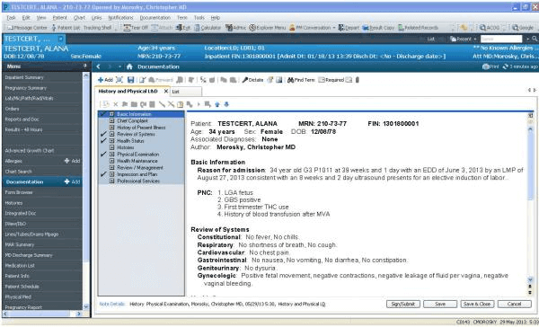Expand the Chief Complaint section node
Image resolution: width=539 pixels, height=327 pixels.
111,121
